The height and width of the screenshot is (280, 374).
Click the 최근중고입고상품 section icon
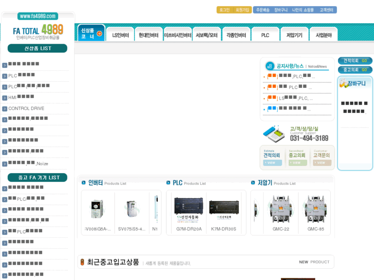(x=82, y=262)
